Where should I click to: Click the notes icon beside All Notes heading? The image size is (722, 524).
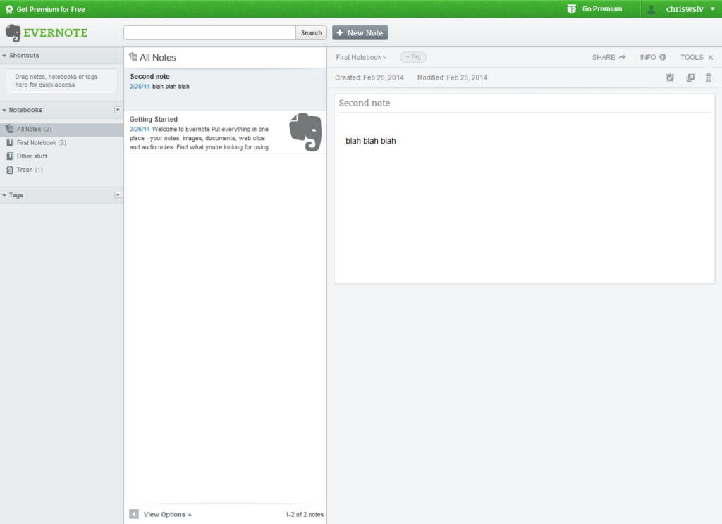(x=133, y=56)
